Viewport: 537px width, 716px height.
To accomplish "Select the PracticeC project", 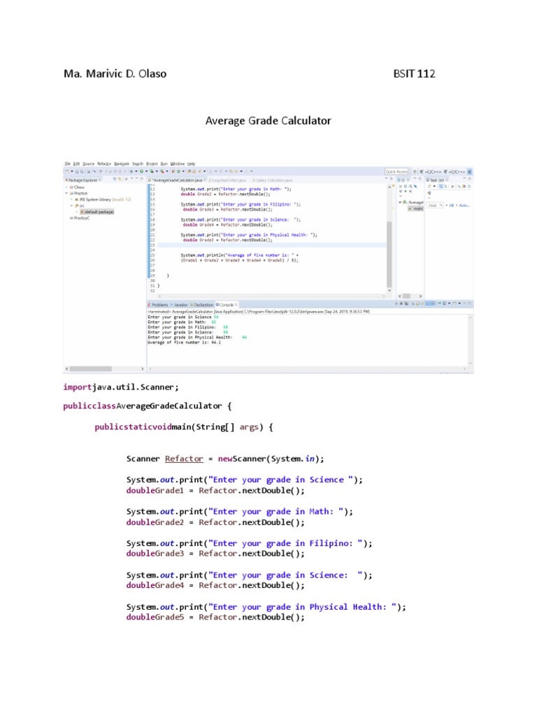I will tap(80, 218).
